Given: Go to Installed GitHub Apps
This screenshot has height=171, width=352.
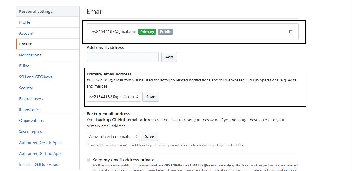Looking at the screenshot, I should pyautogui.click(x=38, y=164).
